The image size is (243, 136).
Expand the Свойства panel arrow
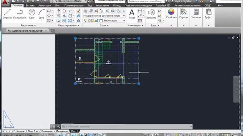click(171, 26)
